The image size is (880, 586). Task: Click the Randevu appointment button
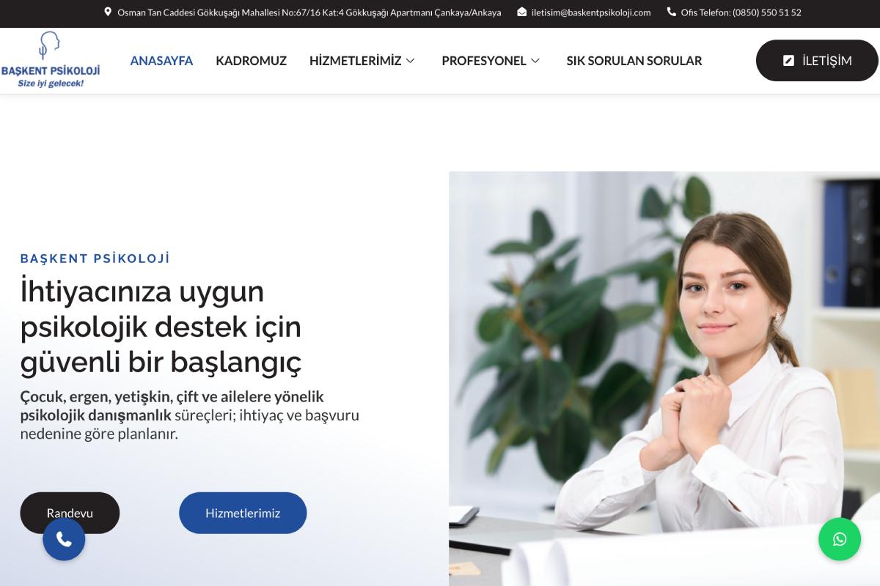coord(70,513)
